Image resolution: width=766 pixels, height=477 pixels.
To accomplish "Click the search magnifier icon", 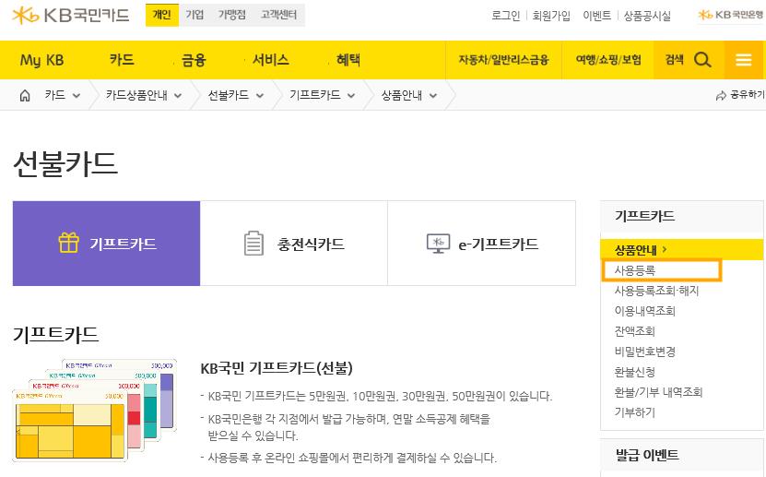I will [702, 60].
